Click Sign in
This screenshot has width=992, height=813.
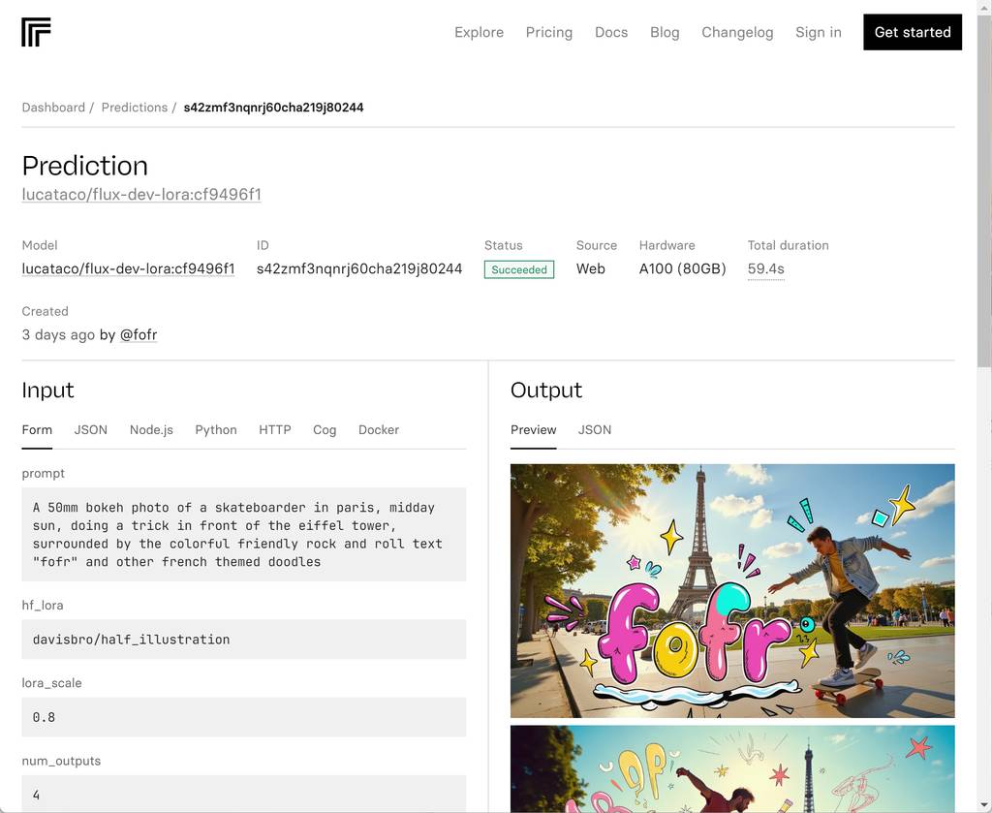(x=818, y=32)
